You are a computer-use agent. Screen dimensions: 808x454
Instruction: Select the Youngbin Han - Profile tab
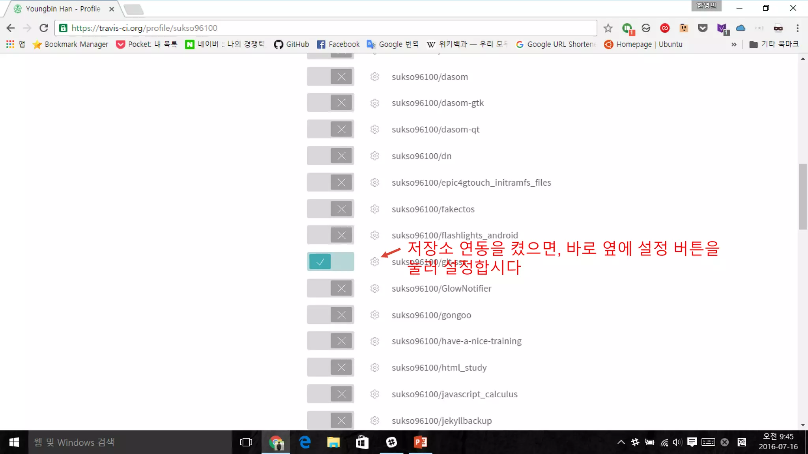[x=62, y=9]
